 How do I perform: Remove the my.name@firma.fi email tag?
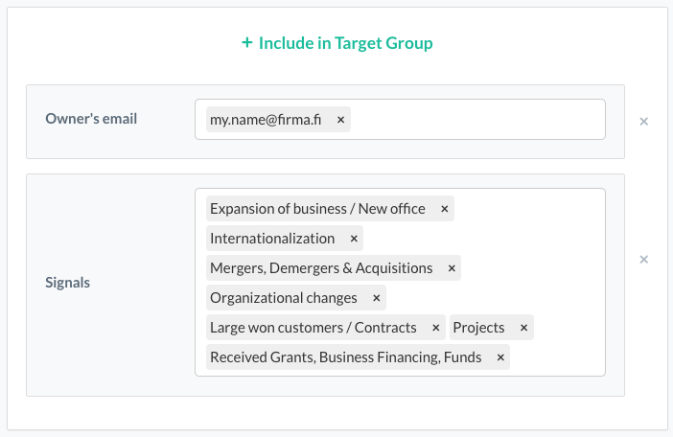tap(340, 120)
